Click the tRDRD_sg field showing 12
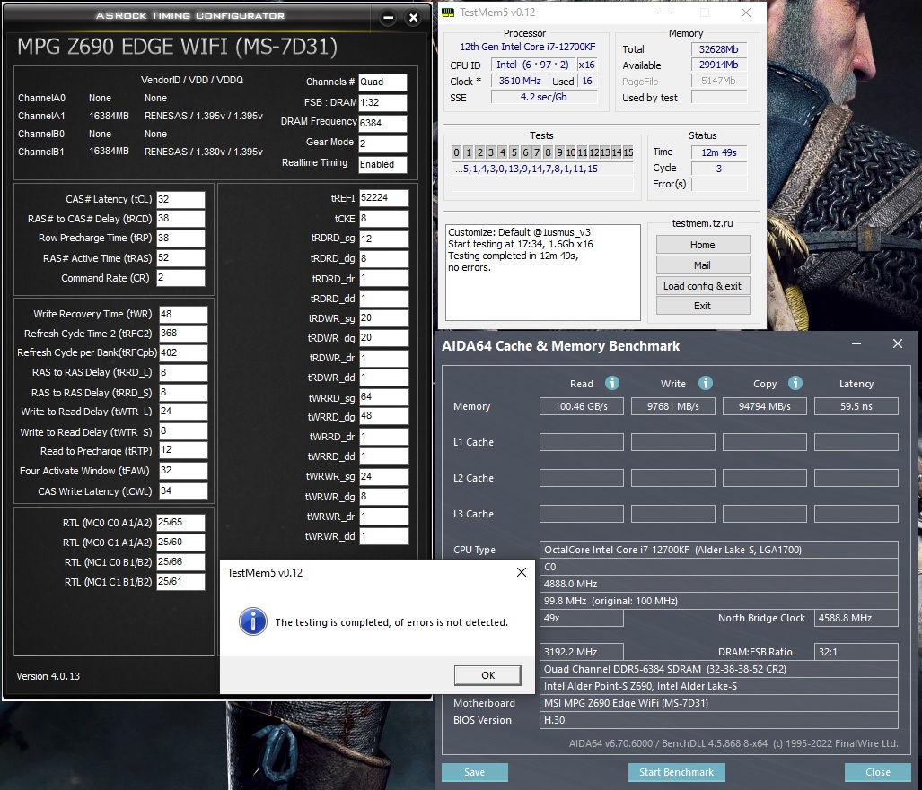The width and height of the screenshot is (922, 790). coord(383,239)
